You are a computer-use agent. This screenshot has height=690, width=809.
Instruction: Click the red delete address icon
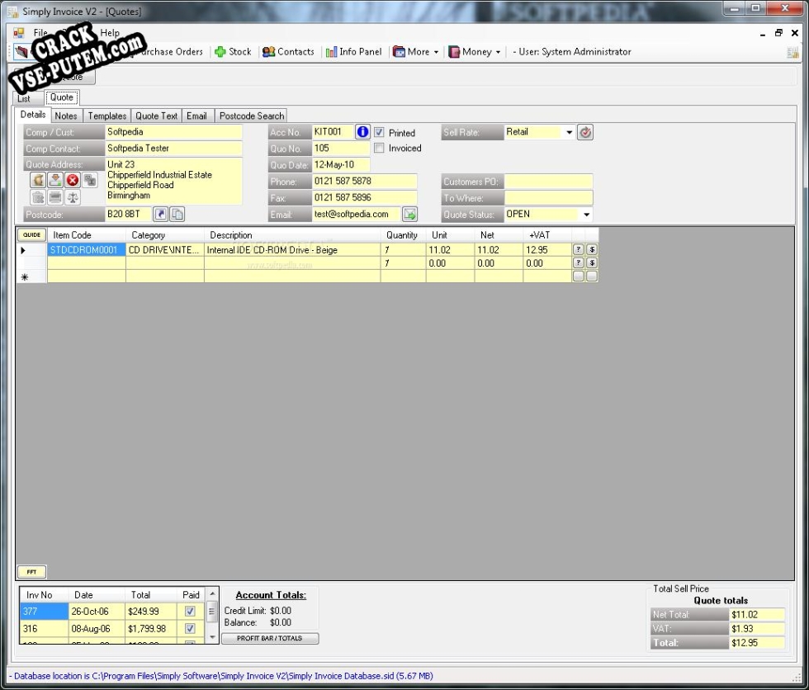73,180
